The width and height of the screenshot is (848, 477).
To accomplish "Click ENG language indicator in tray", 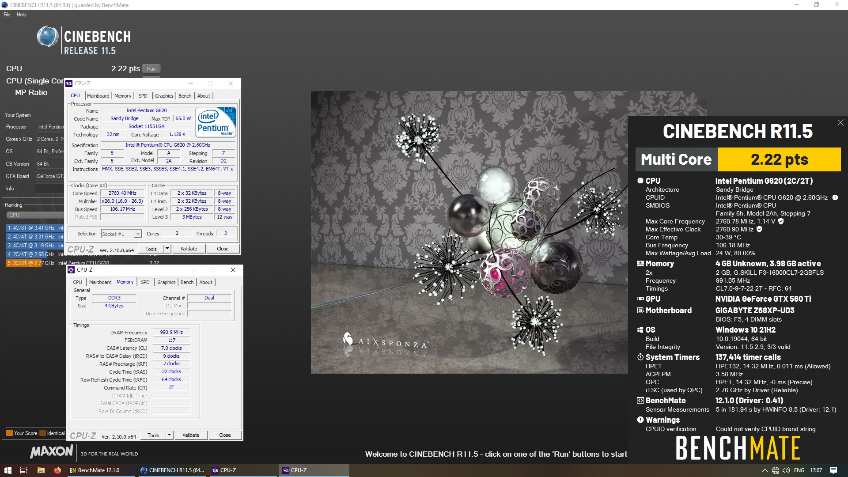I will [799, 470].
